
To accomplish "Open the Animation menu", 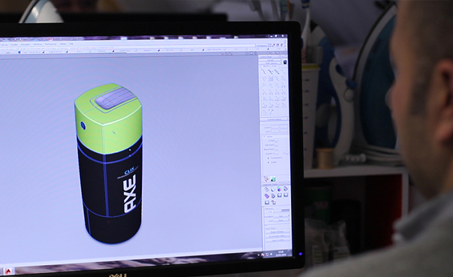I will pyautogui.click(x=25, y=45).
